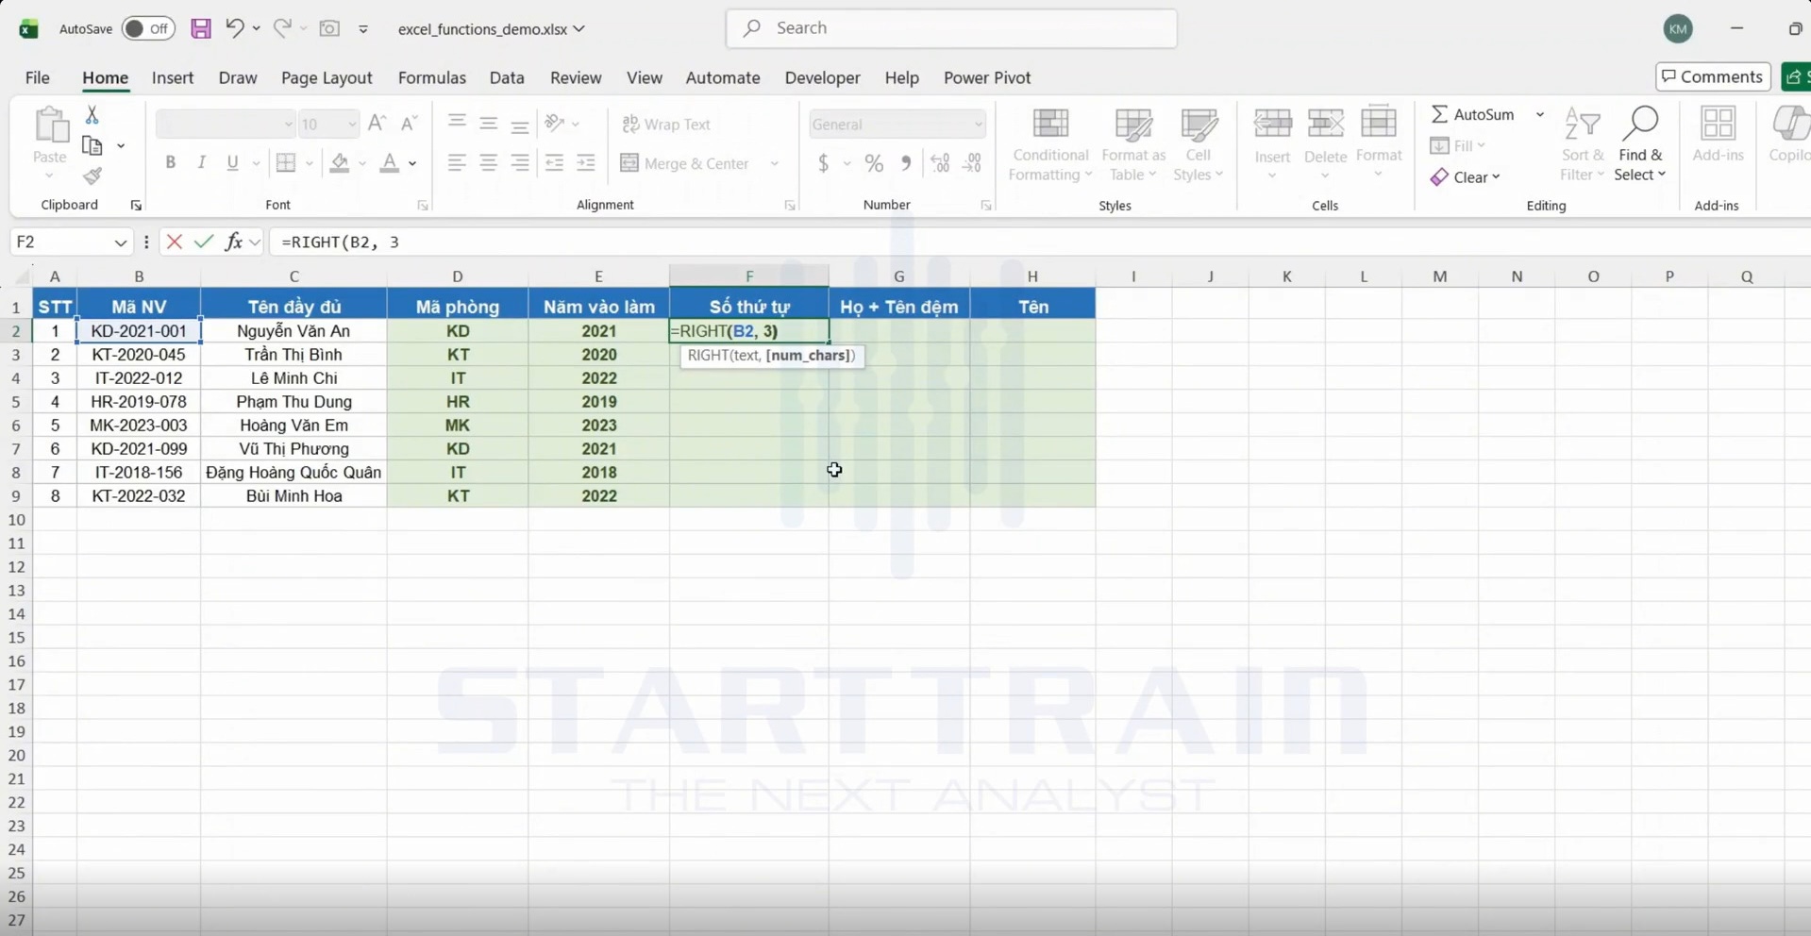Toggle Wrap Text
This screenshot has height=936, width=1811.
(x=666, y=124)
